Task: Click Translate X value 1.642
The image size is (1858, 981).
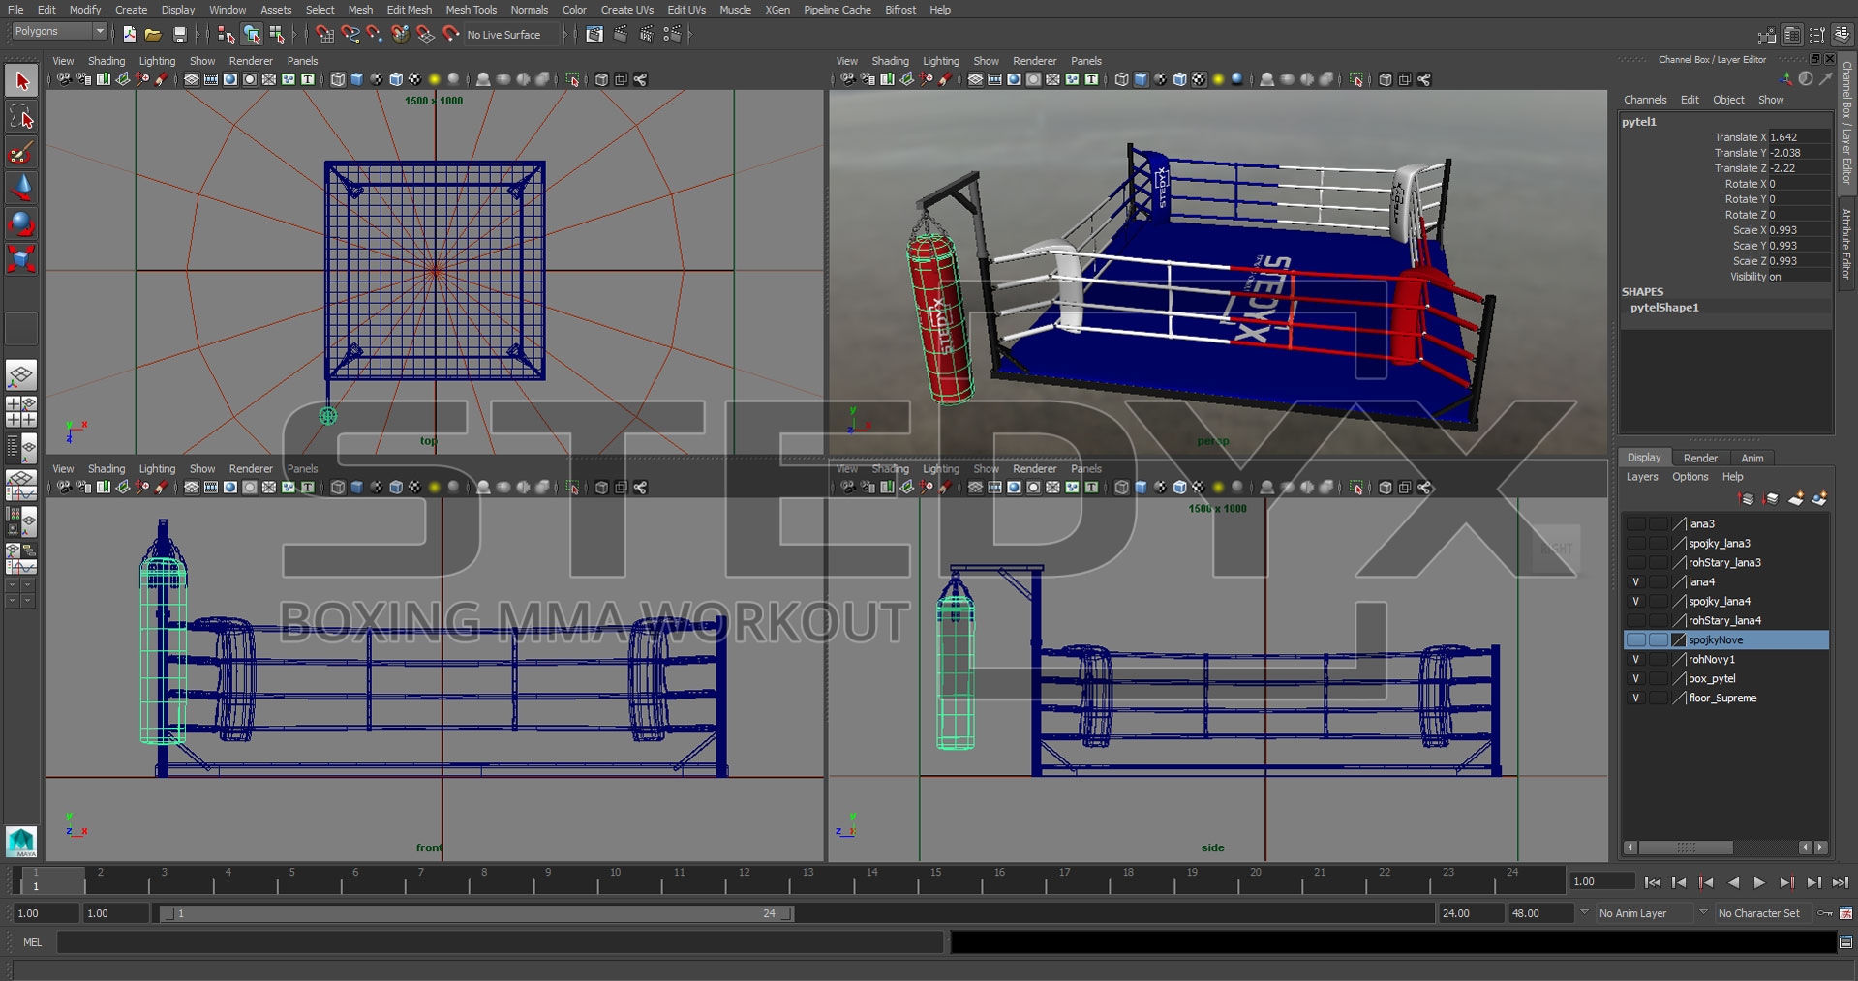Action: (1799, 137)
